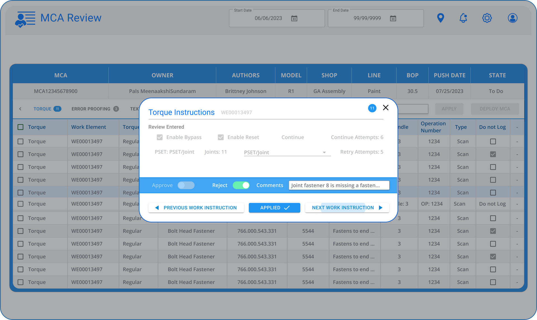Click the Paint line cell
This screenshot has height=320, width=537.
tap(374, 91)
